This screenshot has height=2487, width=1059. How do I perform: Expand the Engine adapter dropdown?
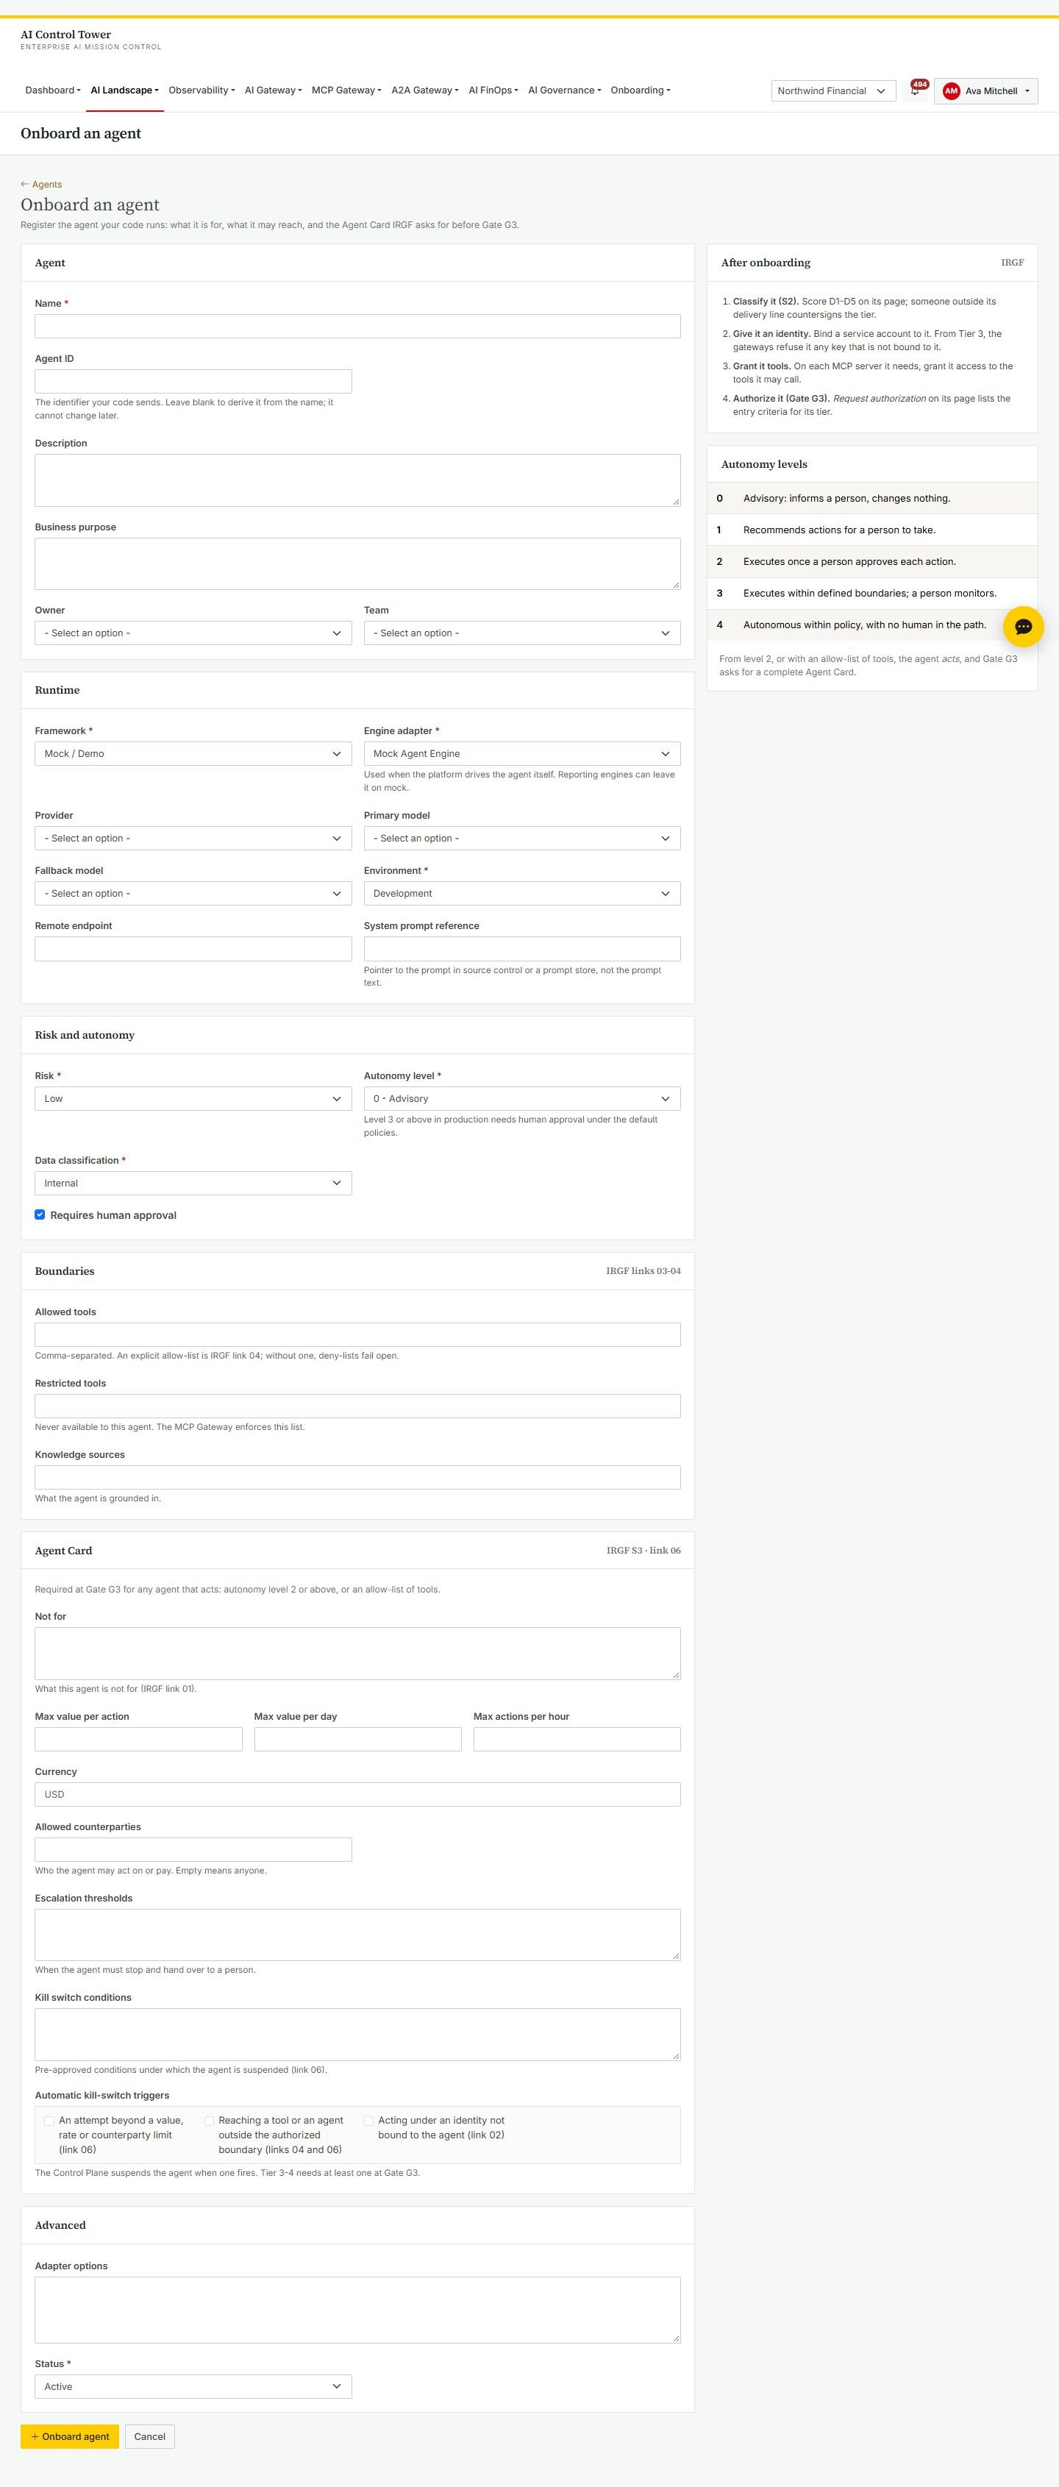pyautogui.click(x=522, y=754)
